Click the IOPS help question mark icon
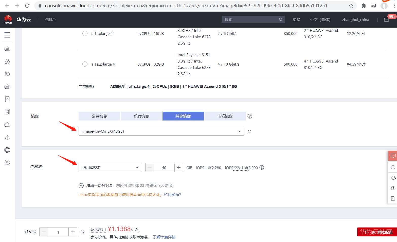 coord(262,167)
